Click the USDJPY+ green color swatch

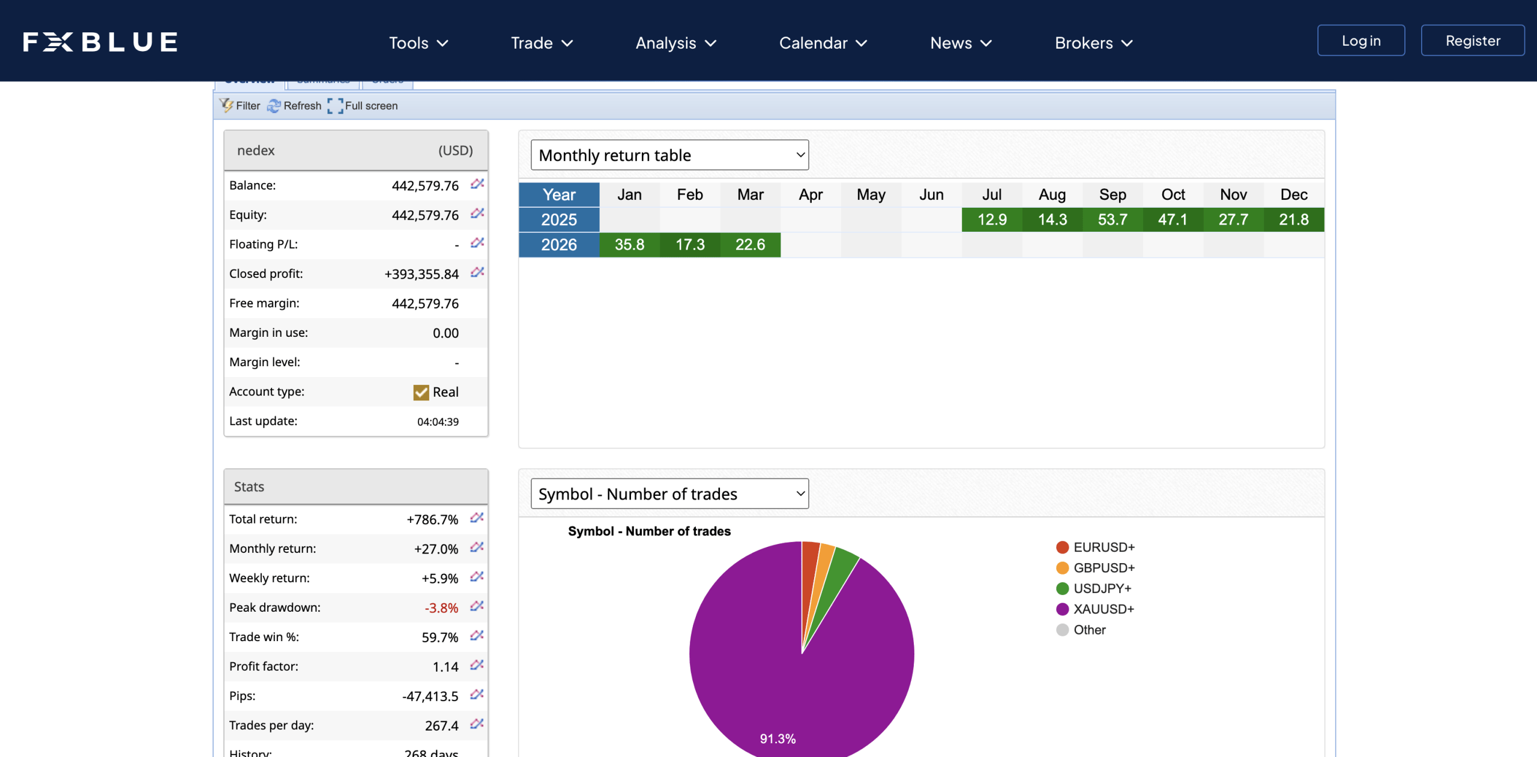tap(1062, 589)
